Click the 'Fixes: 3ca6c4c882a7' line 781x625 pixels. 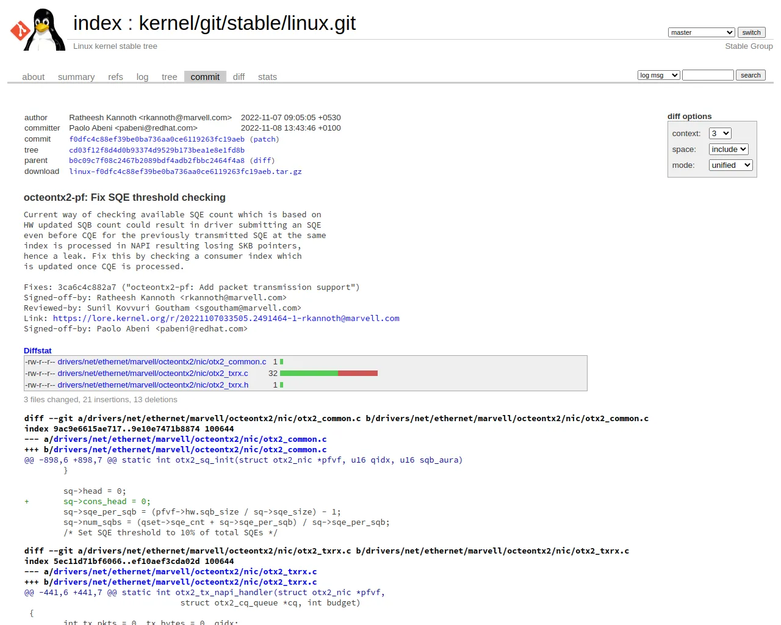pyautogui.click(x=192, y=287)
